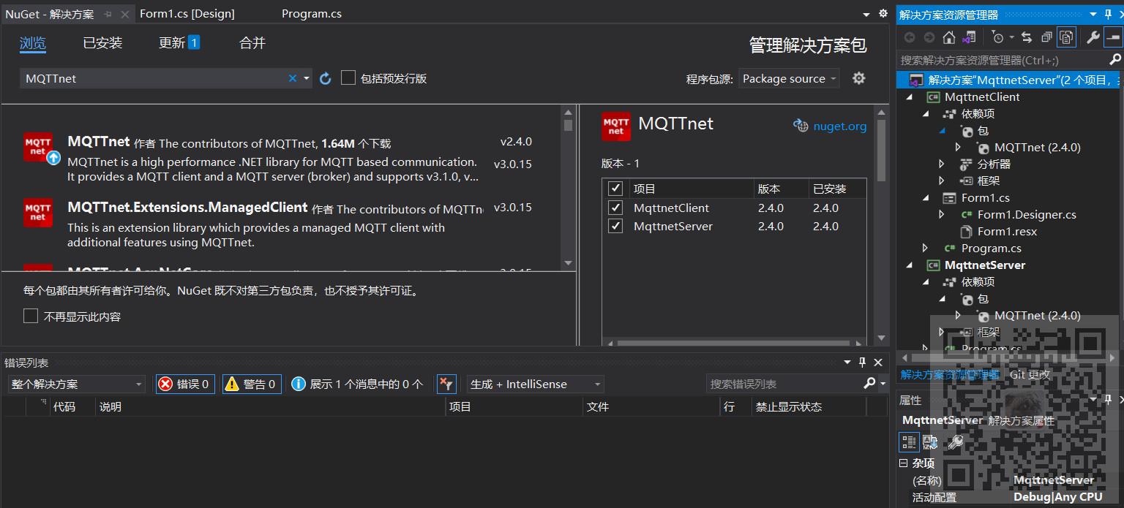Toggle the Show All Files icon
Screen dimensions: 1124x508
1066,37
